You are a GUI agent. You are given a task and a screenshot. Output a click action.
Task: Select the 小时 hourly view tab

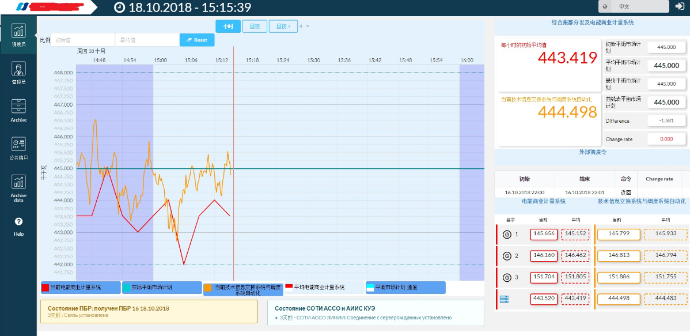click(228, 26)
